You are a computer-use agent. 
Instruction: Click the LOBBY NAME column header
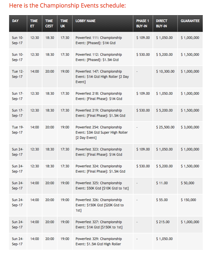point(85,21)
